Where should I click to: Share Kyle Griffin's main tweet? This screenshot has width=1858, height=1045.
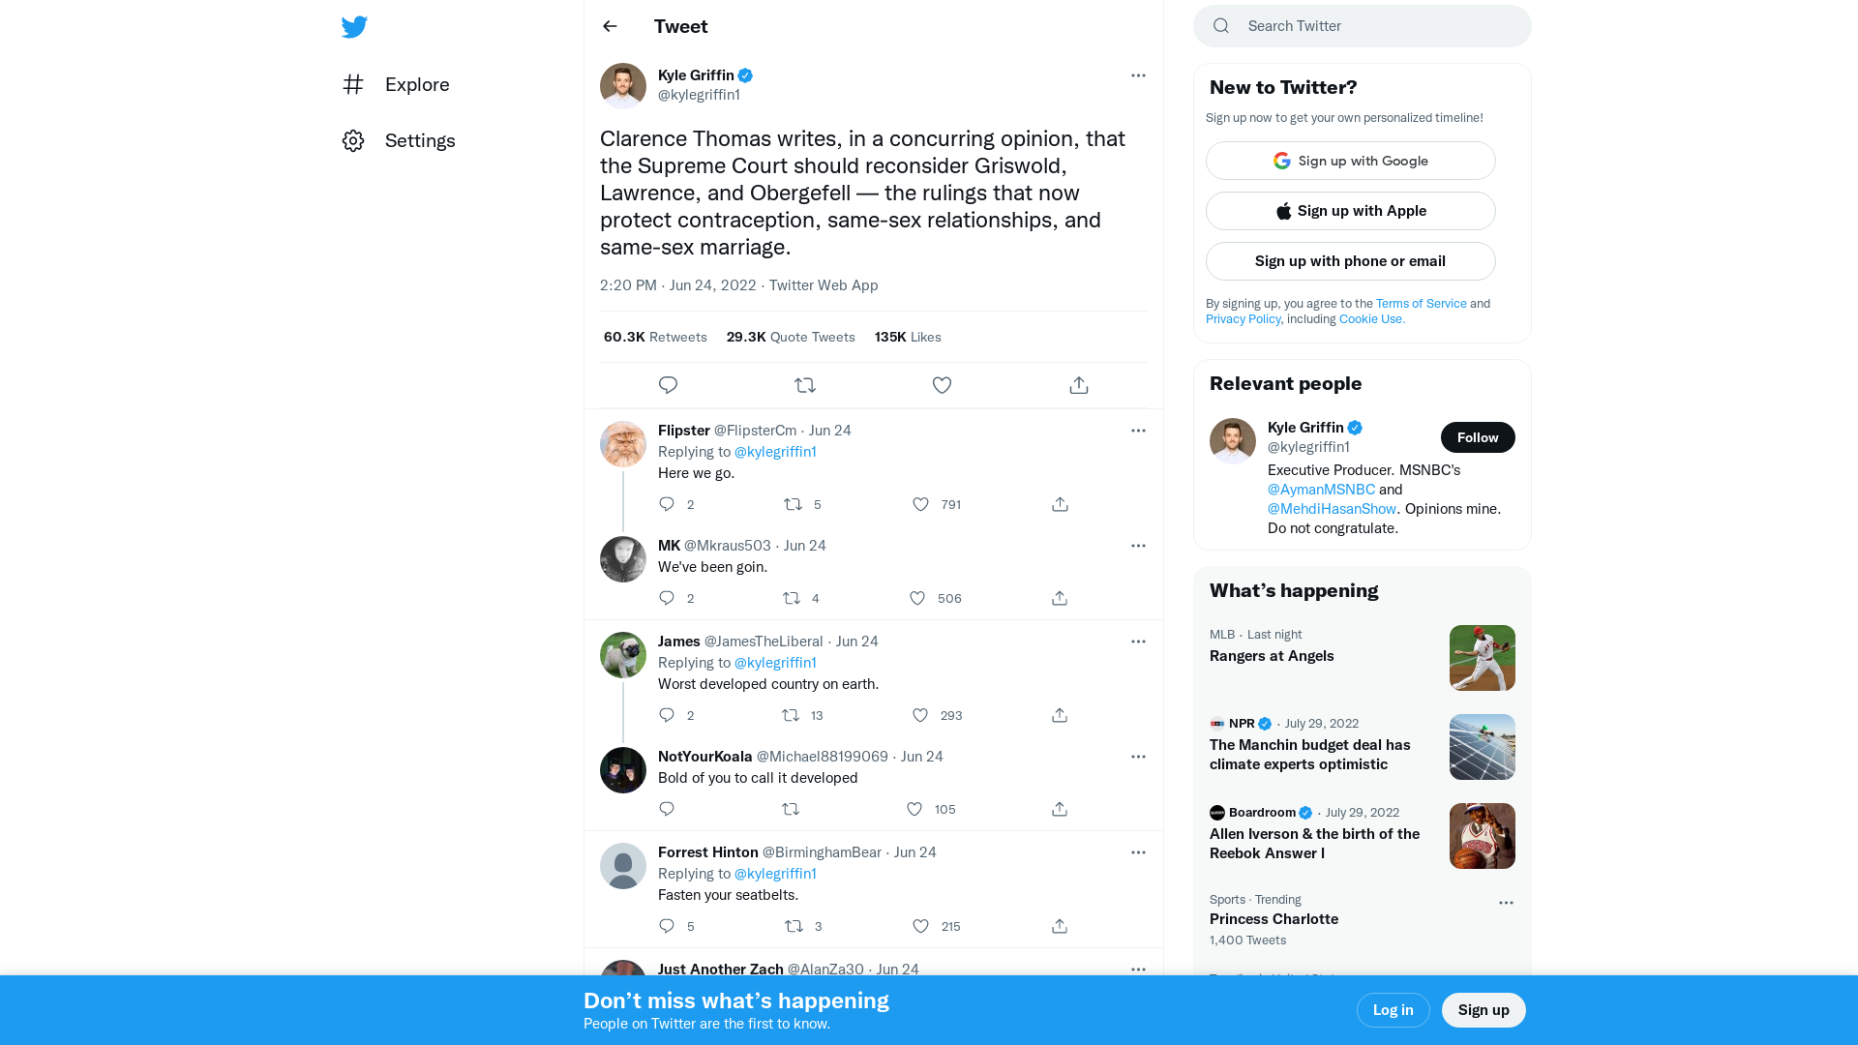tap(1079, 385)
